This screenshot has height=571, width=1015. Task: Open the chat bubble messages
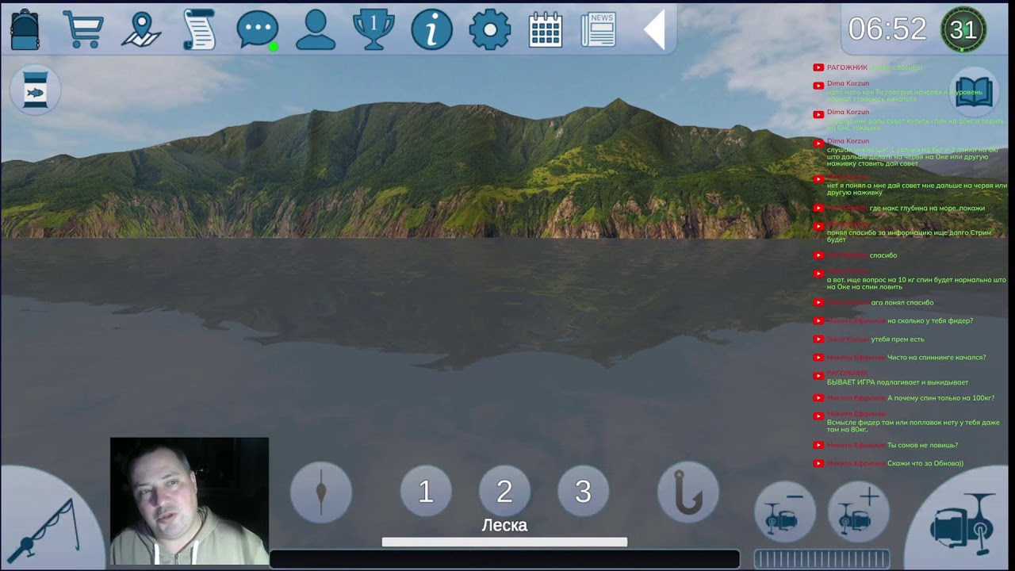[x=258, y=30]
